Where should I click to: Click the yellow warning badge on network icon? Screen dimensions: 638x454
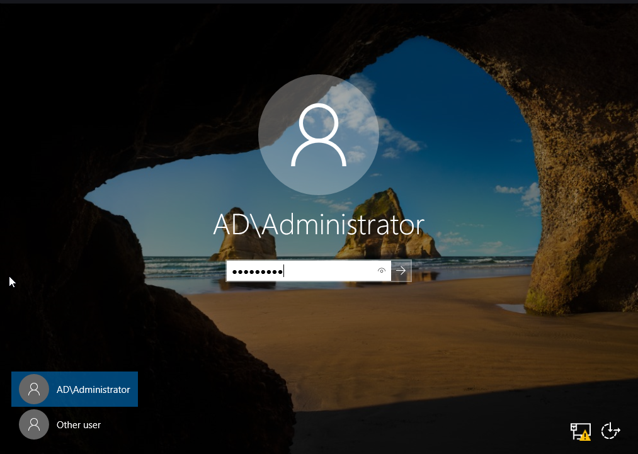pyautogui.click(x=586, y=435)
